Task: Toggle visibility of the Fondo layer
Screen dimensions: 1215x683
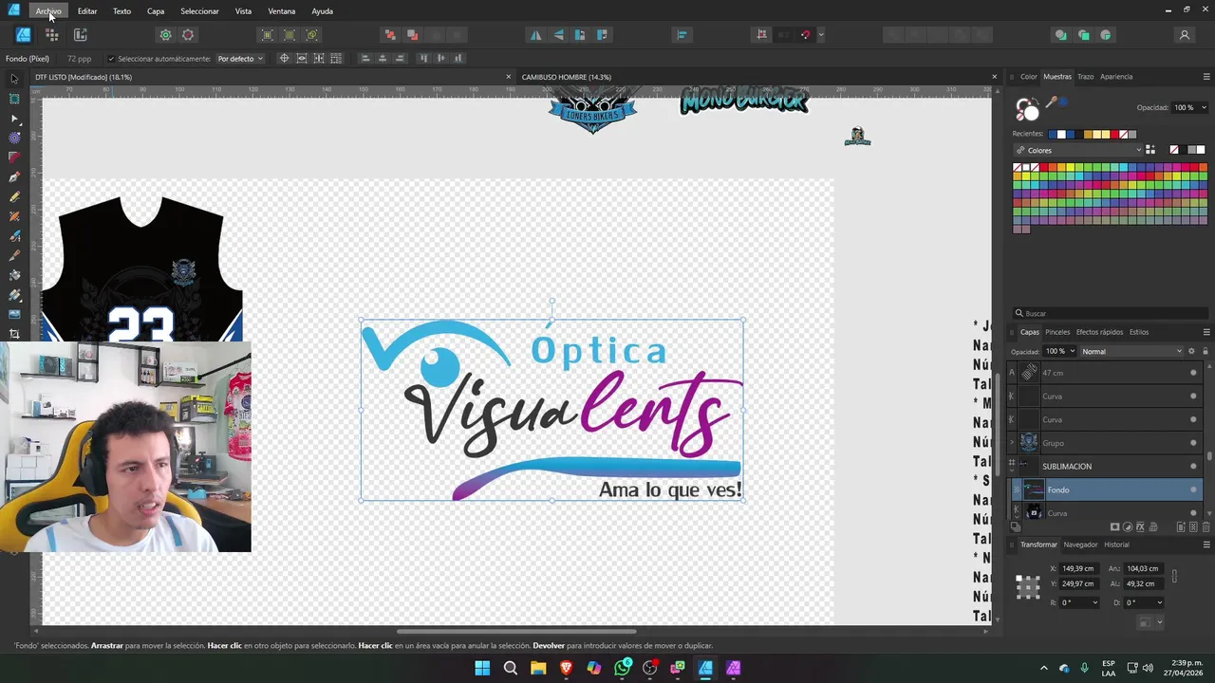Action: point(1193,489)
